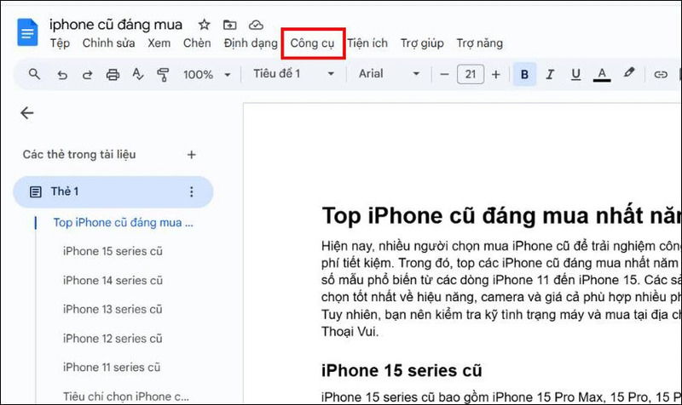Open the 'Tiêu đề 1' style dropdown
This screenshot has height=405, width=682.
[293, 75]
